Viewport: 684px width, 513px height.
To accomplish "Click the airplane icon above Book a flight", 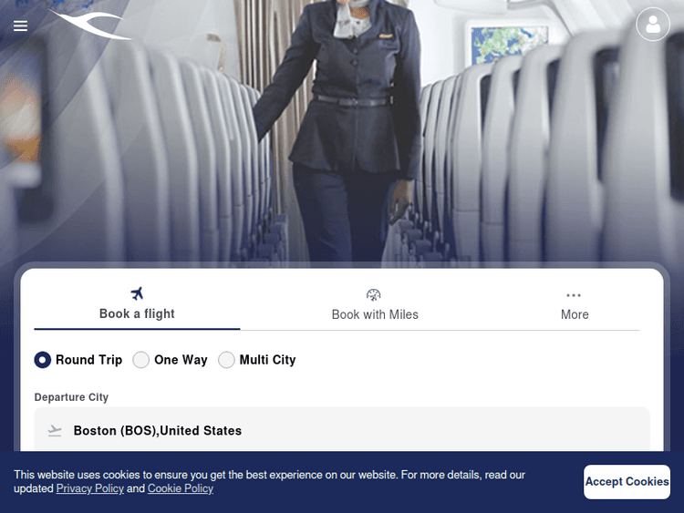I will (137, 293).
